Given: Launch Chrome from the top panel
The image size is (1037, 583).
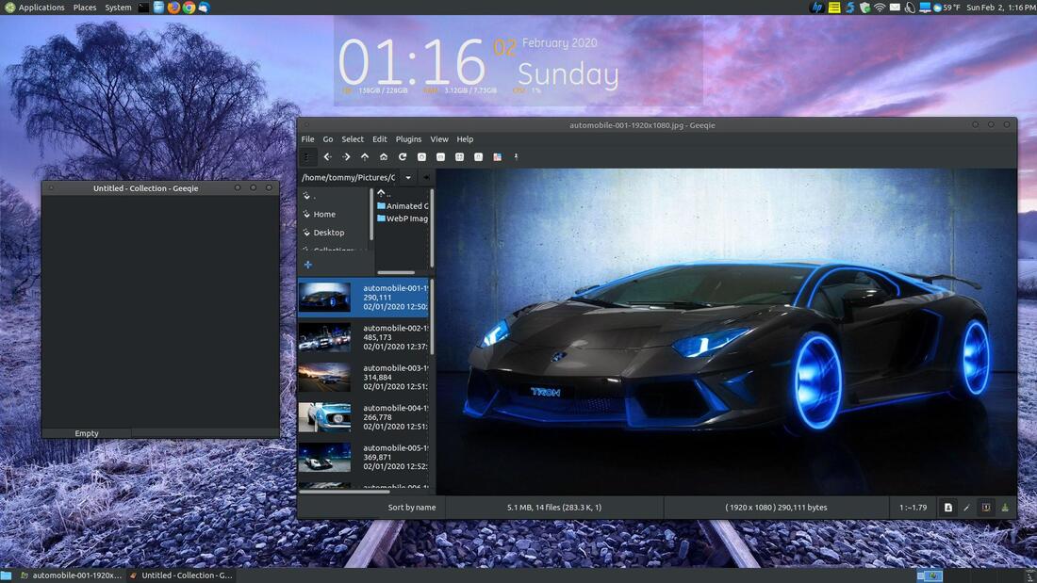Looking at the screenshot, I should [189, 8].
